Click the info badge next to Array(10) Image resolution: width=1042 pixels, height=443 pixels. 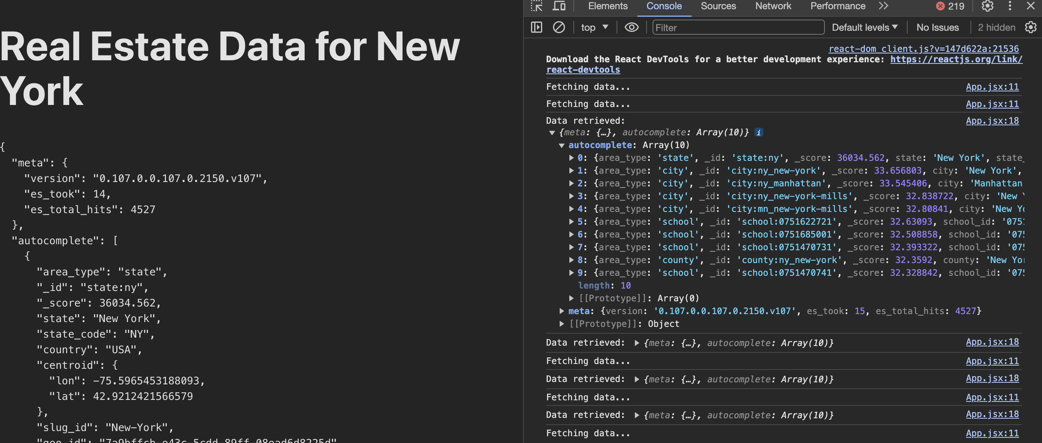(x=759, y=132)
